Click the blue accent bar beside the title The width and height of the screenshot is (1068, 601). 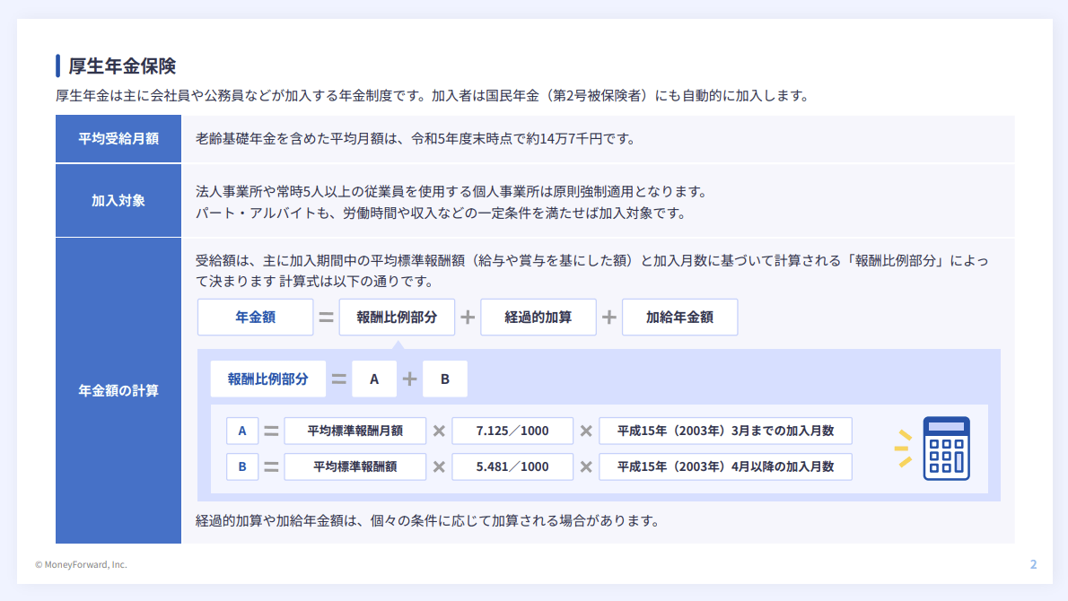58,65
